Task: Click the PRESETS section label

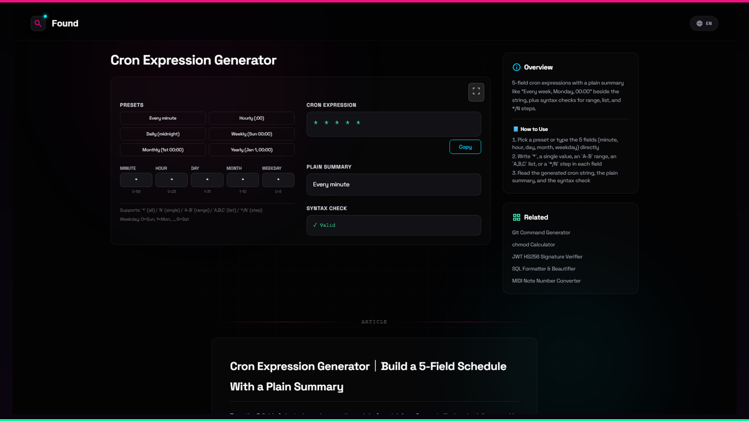Action: tap(132, 105)
